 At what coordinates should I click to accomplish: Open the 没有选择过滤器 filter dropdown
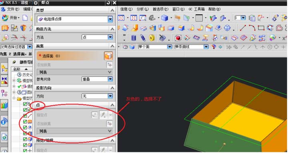click(30, 47)
